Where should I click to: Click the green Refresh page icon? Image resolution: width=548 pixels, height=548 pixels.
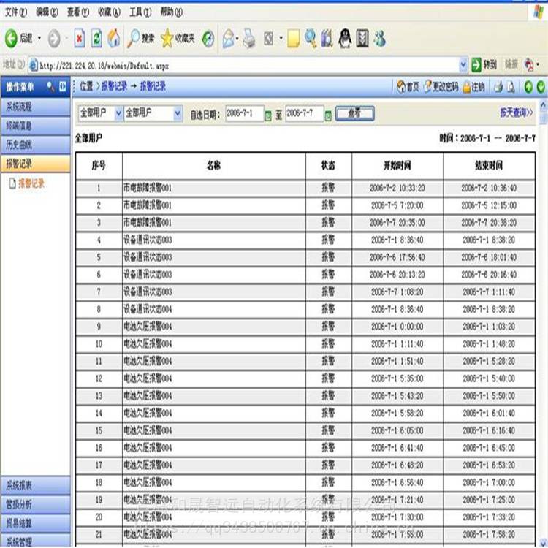[x=96, y=38]
